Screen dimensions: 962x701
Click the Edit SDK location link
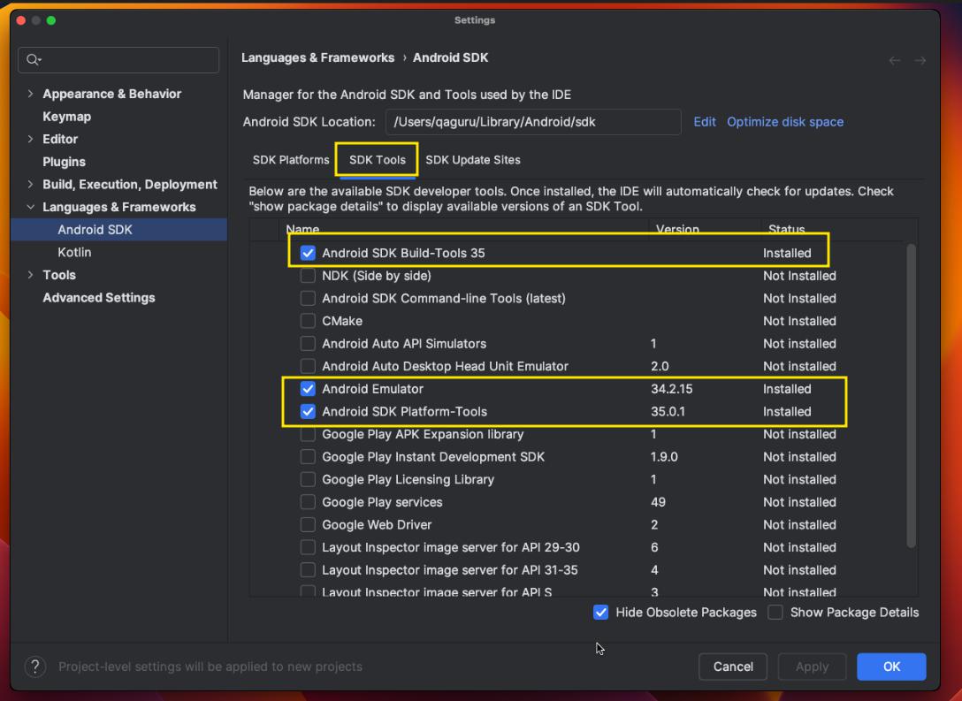tap(705, 121)
